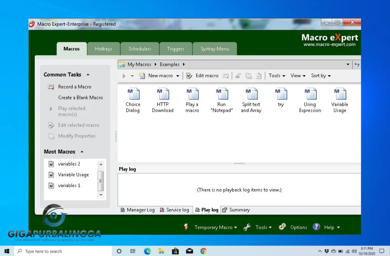The image size is (390, 256).
Task: Select the Play a macro file icon
Action: click(x=192, y=100)
